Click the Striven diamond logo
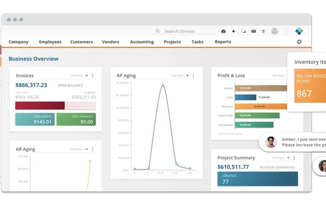326x208 pixels. 299,31
